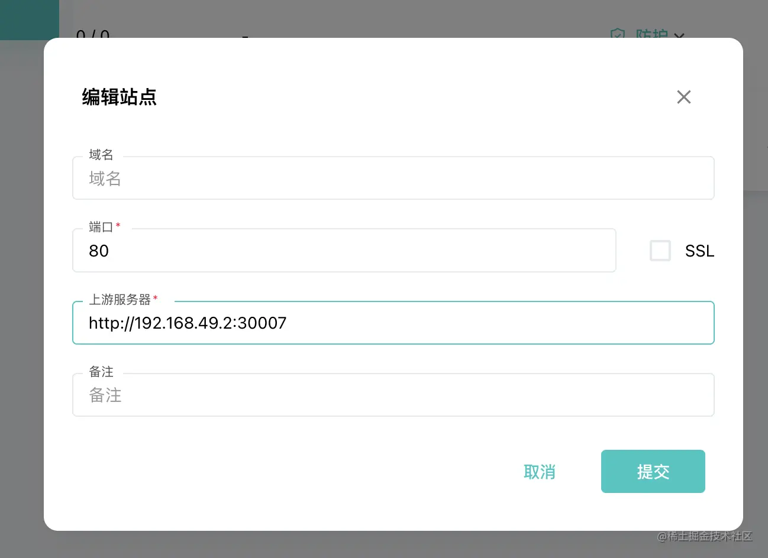Image resolution: width=768 pixels, height=558 pixels.
Task: Click the 备注 floating field label
Action: pyautogui.click(x=101, y=372)
